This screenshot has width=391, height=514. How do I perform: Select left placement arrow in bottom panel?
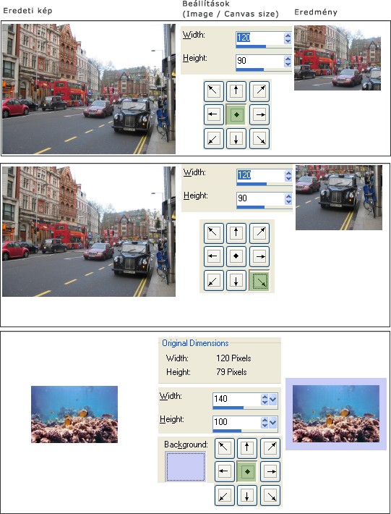coord(225,471)
